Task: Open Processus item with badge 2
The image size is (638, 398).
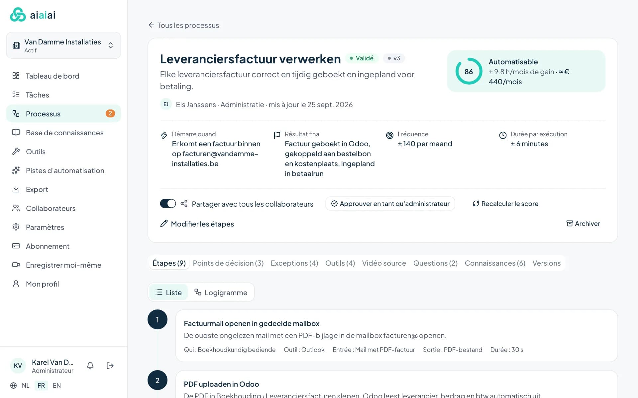Action: pos(63,114)
